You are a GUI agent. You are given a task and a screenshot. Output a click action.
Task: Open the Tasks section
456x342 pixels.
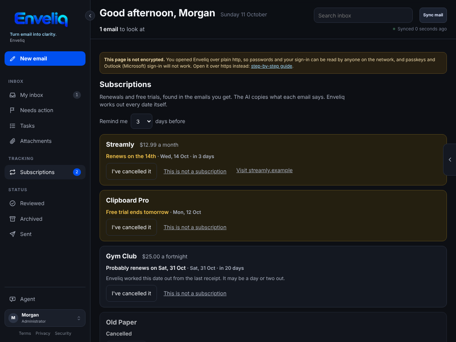[45, 126]
